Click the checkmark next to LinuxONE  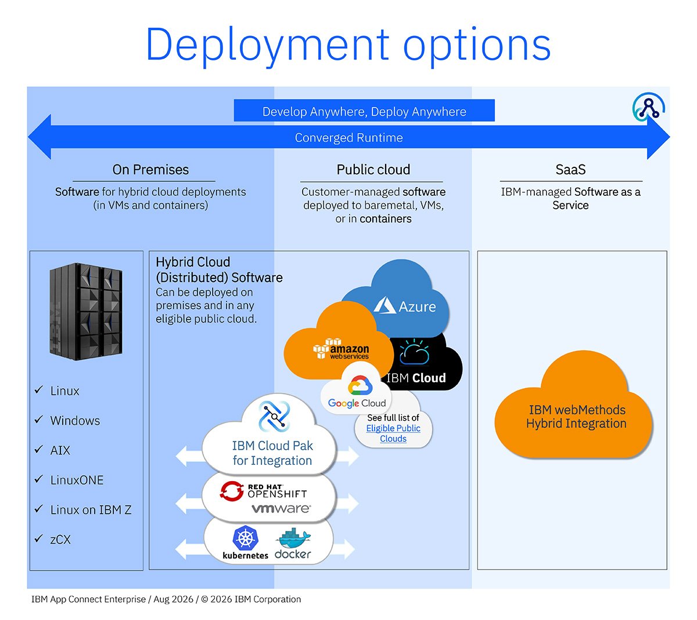pos(39,479)
